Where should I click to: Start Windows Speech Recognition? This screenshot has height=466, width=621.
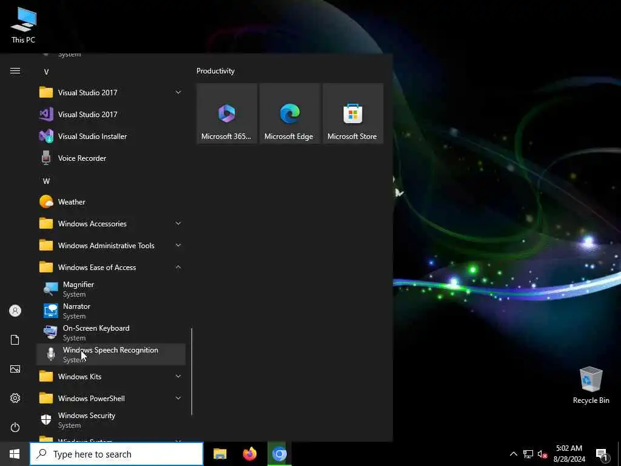click(x=110, y=354)
